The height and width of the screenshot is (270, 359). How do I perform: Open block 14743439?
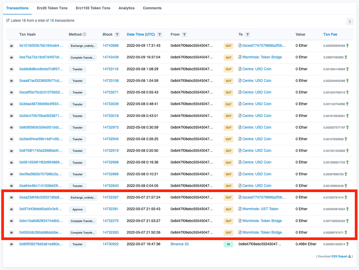[x=111, y=57]
